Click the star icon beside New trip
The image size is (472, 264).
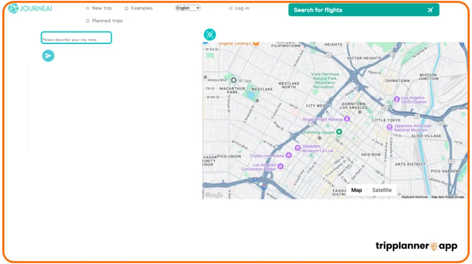click(x=88, y=8)
